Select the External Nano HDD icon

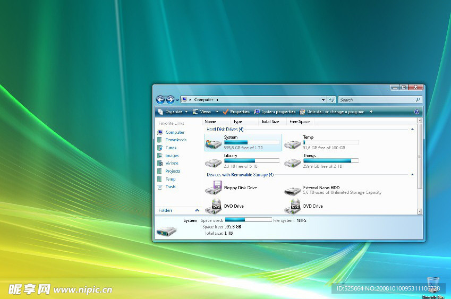click(x=292, y=190)
